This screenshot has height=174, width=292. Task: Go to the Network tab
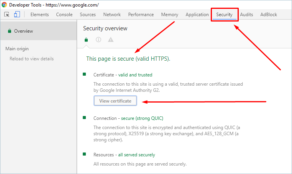[x=112, y=15]
